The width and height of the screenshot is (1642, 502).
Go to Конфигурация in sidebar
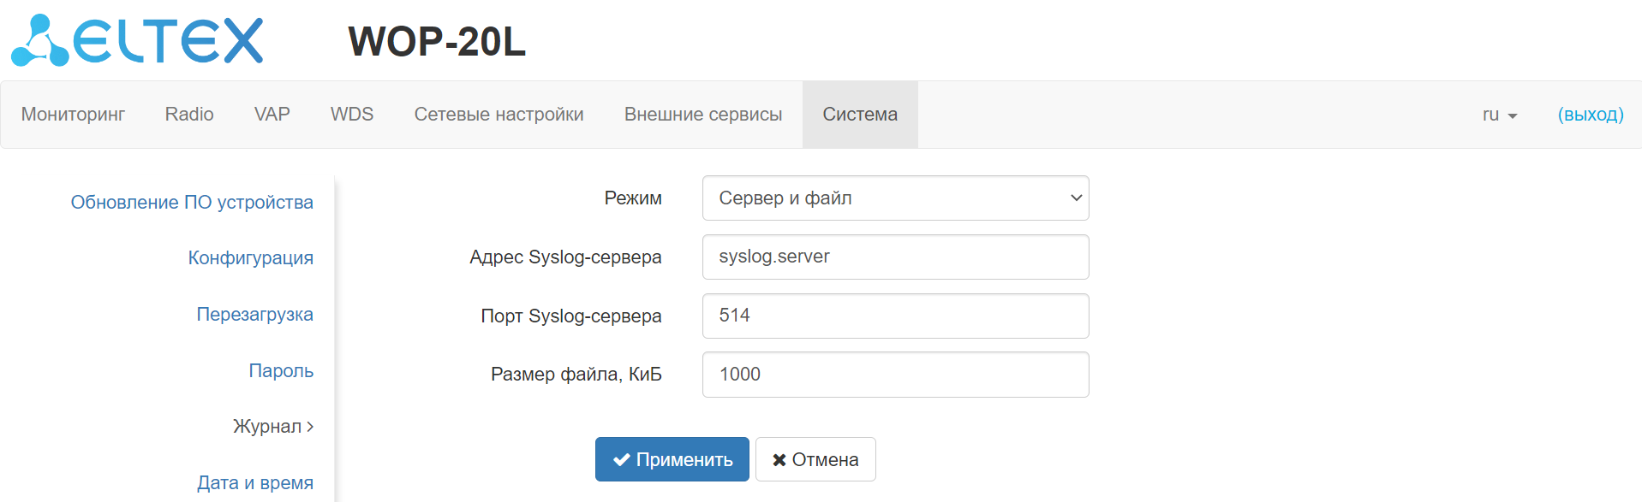(x=250, y=258)
